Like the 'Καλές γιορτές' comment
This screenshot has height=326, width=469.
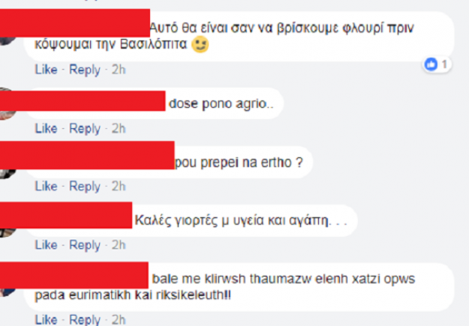(x=46, y=245)
